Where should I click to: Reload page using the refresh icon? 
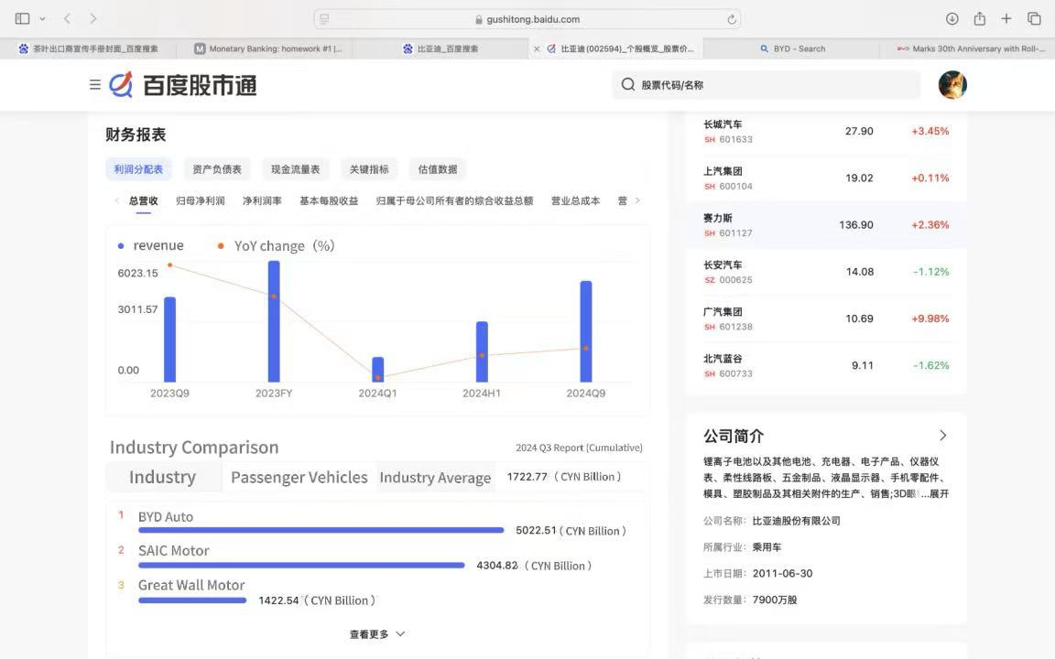(731, 19)
